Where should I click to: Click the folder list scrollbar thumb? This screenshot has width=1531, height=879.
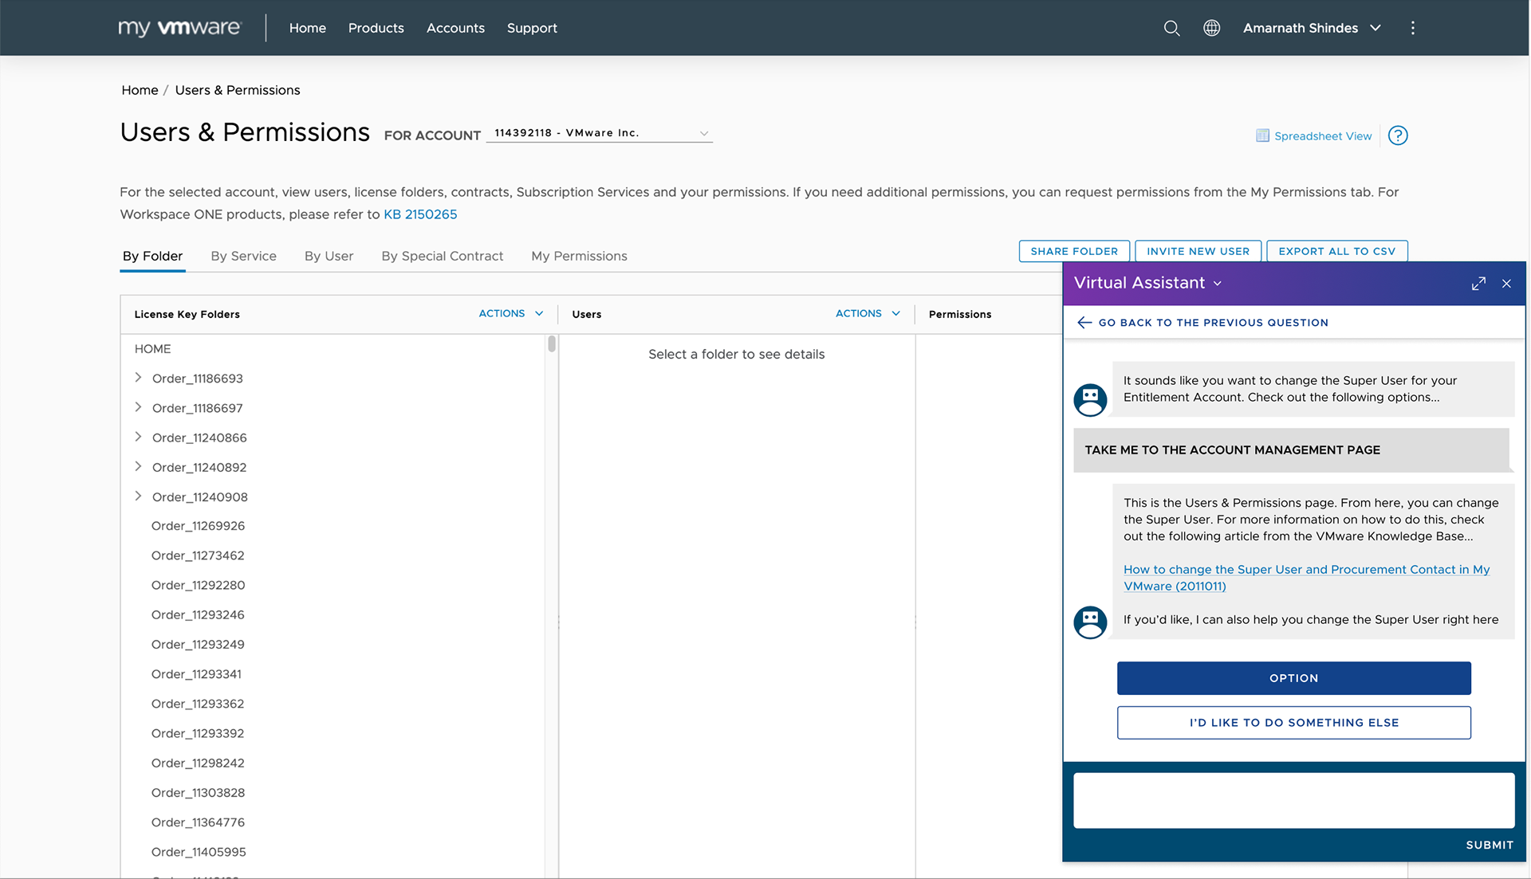[x=551, y=344]
